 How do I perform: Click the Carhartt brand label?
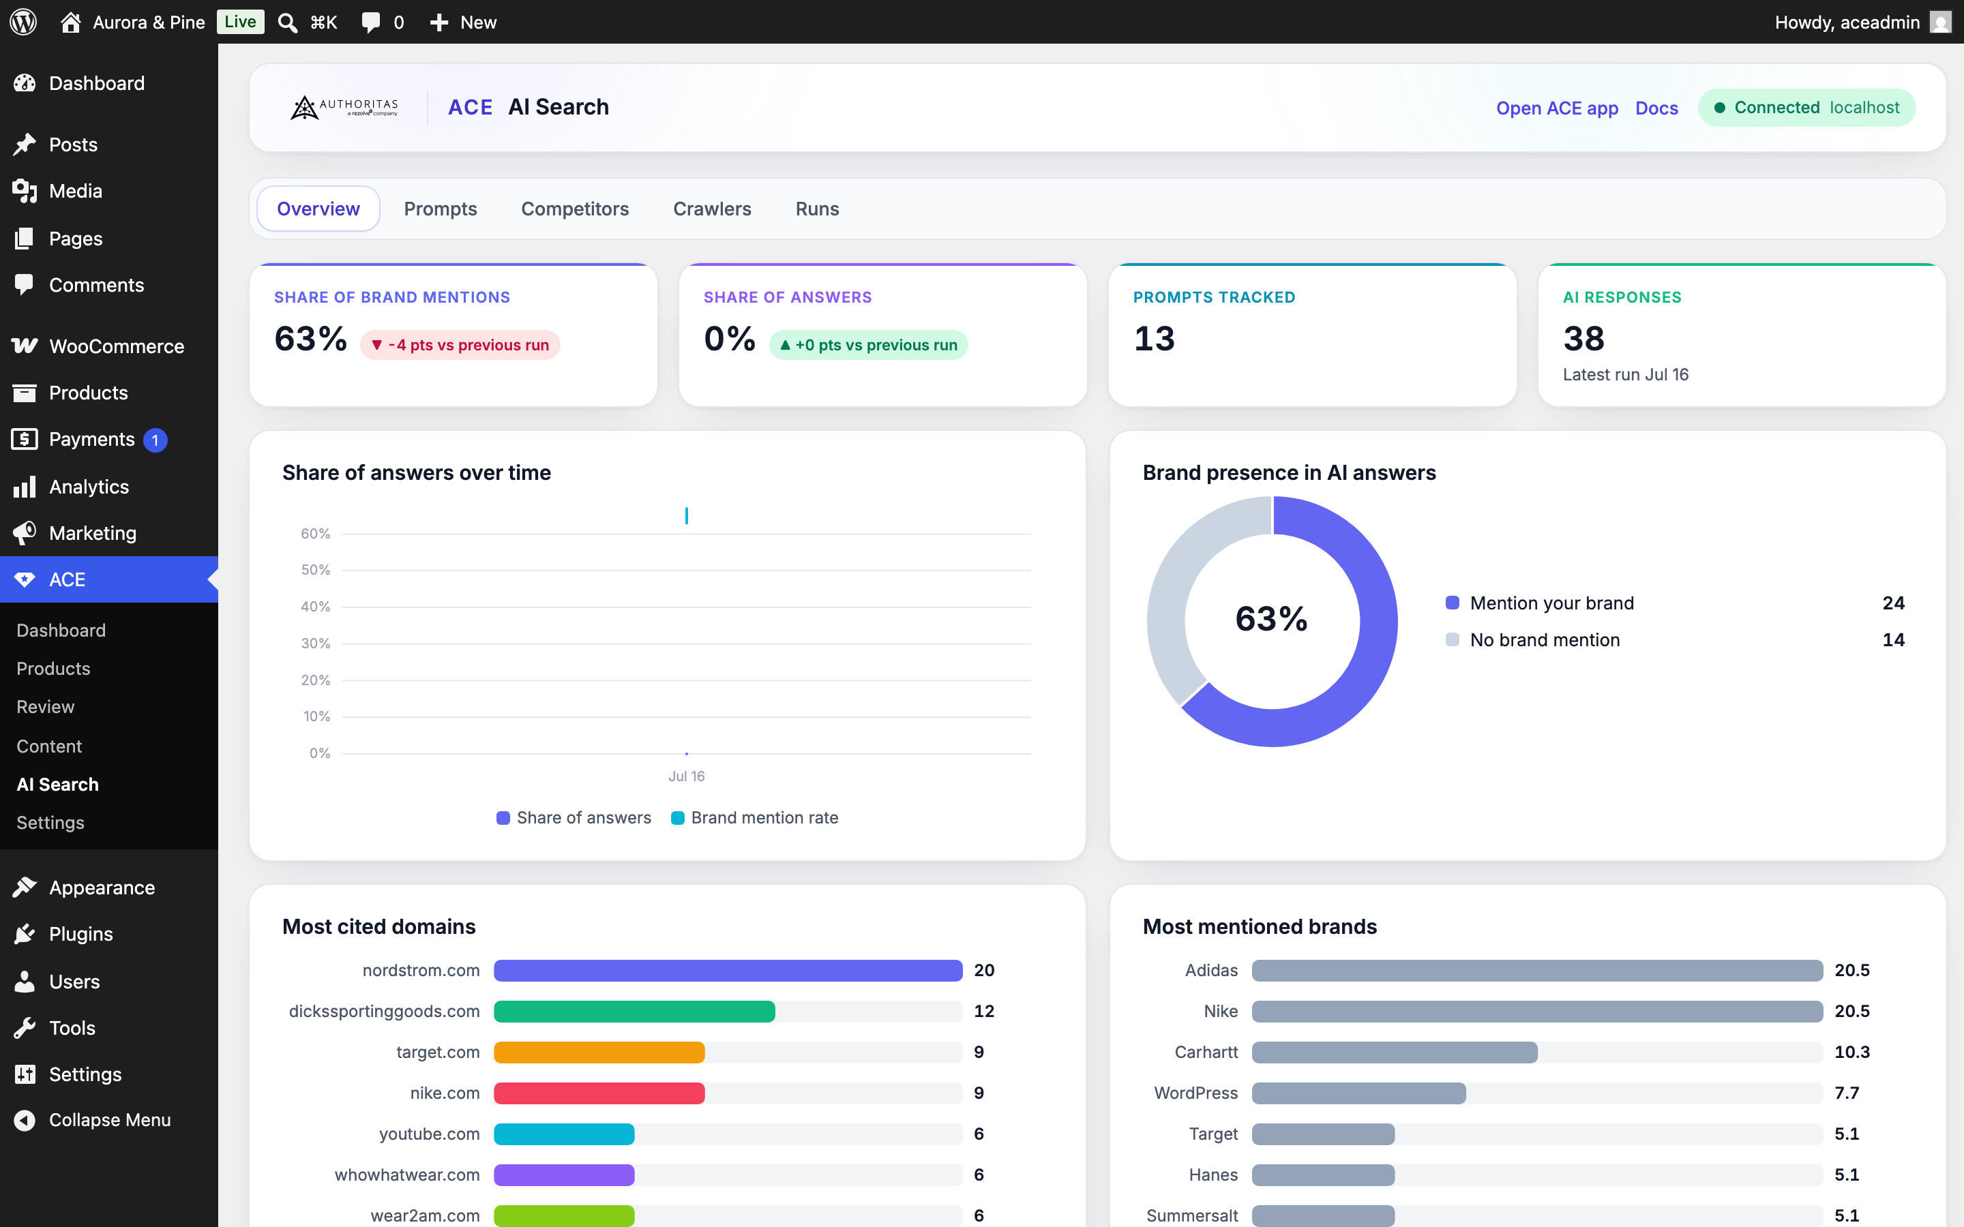(1206, 1052)
